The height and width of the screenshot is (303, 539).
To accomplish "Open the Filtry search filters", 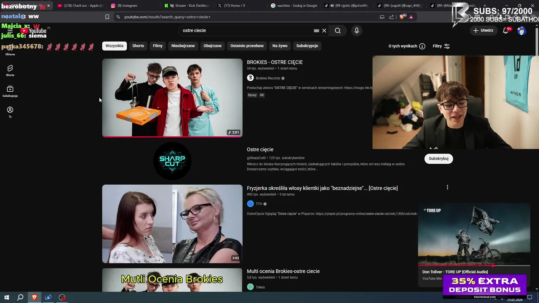I will click(x=441, y=46).
